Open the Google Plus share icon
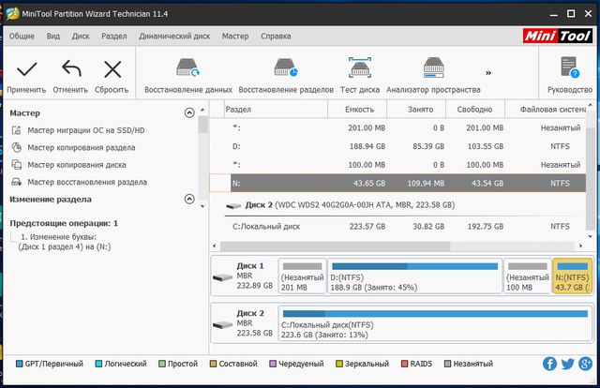The width and height of the screenshot is (600, 388). (585, 364)
